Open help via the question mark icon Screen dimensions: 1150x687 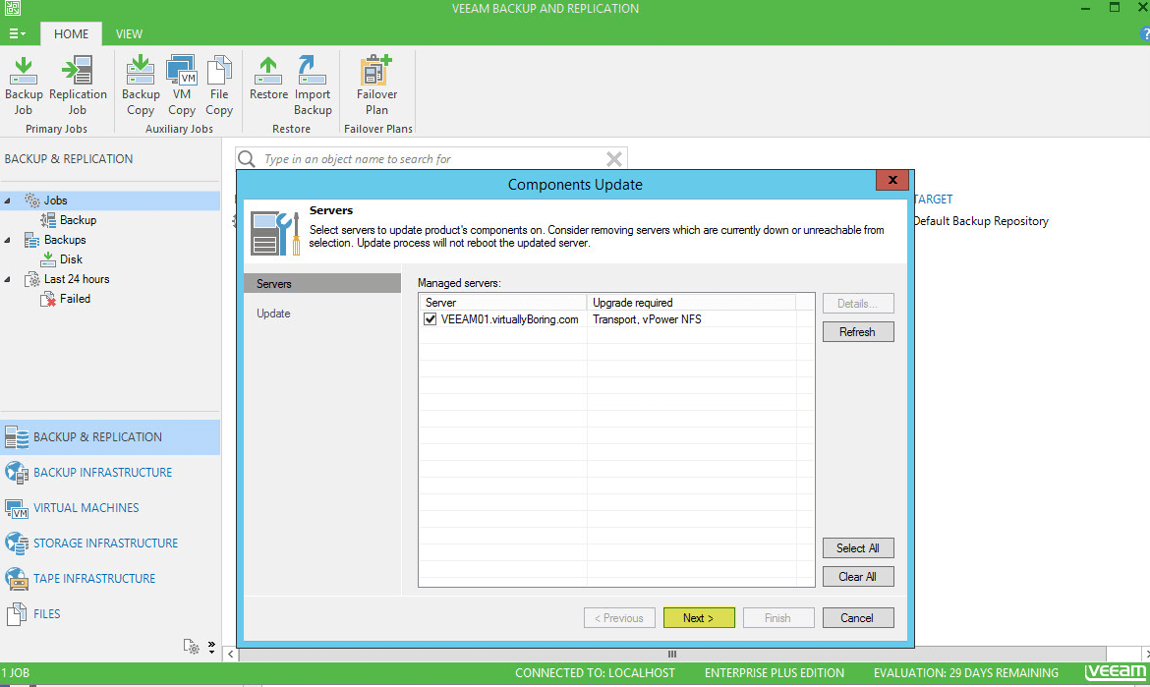click(x=1145, y=33)
